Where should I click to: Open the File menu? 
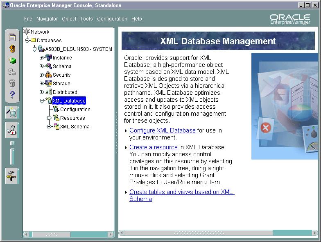[x=28, y=19]
